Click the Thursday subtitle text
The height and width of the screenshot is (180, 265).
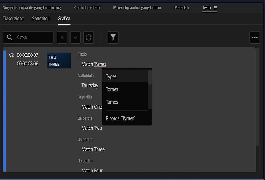pos(90,86)
